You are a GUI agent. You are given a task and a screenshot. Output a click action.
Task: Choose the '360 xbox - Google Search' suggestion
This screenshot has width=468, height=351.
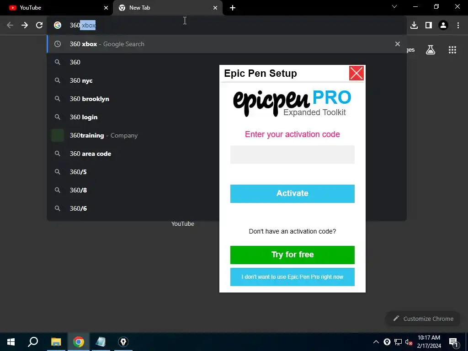227,44
